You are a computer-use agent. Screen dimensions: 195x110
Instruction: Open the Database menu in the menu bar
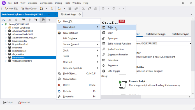32,3
